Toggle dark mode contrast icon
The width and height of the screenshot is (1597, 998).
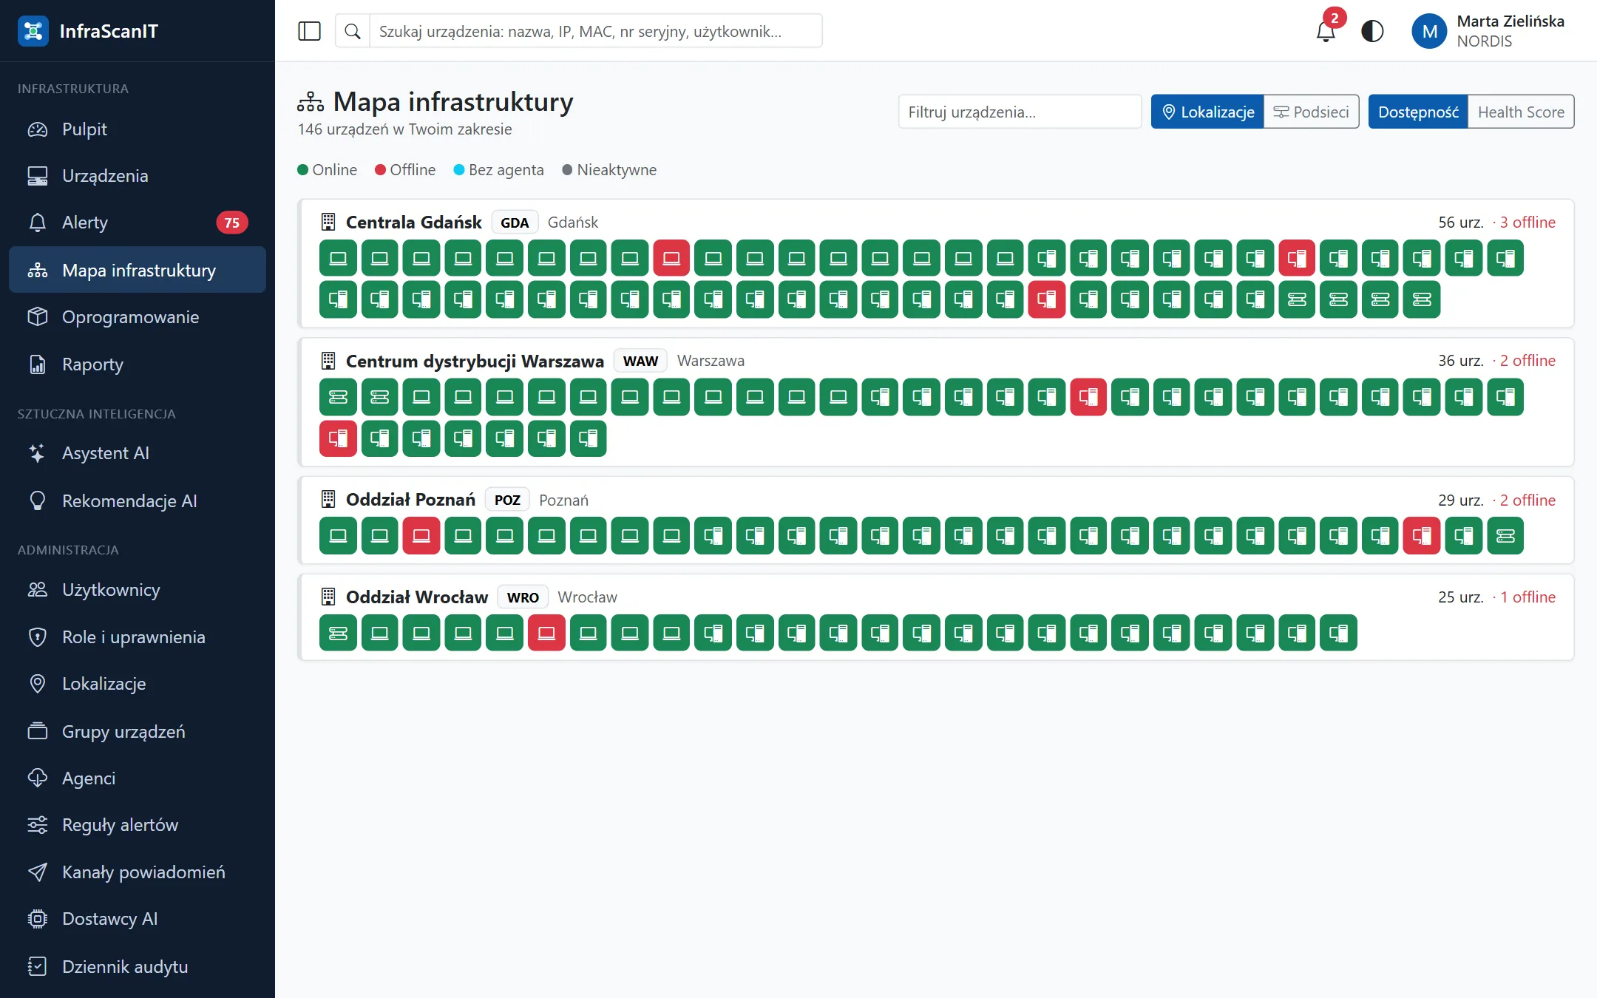(x=1372, y=31)
